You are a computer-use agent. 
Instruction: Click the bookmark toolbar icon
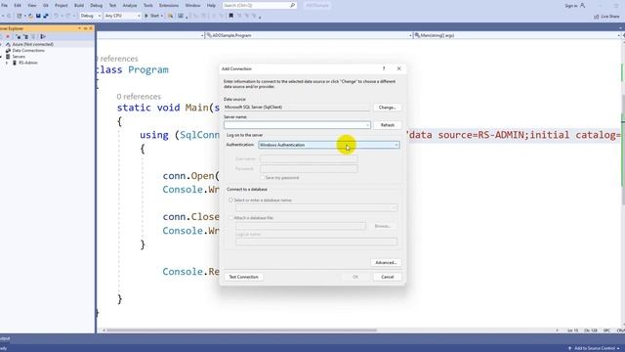[x=230, y=16]
